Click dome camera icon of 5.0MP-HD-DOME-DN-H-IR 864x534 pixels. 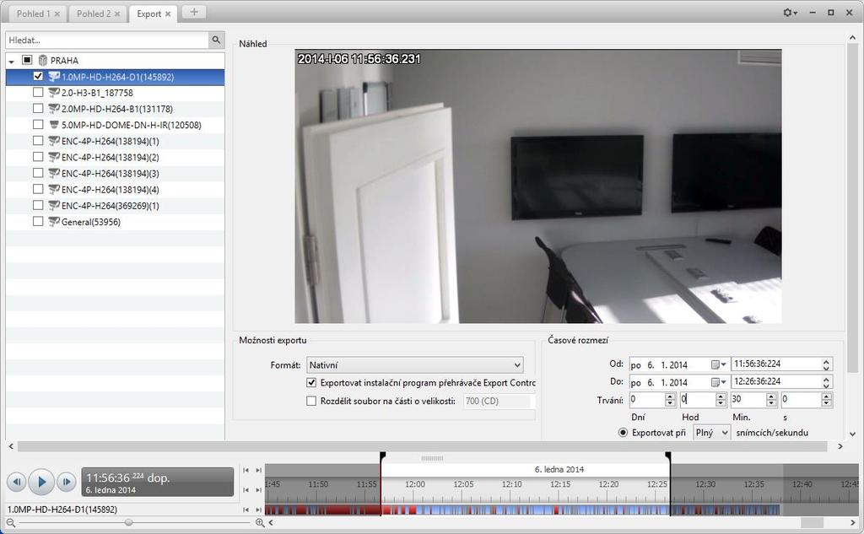(54, 125)
